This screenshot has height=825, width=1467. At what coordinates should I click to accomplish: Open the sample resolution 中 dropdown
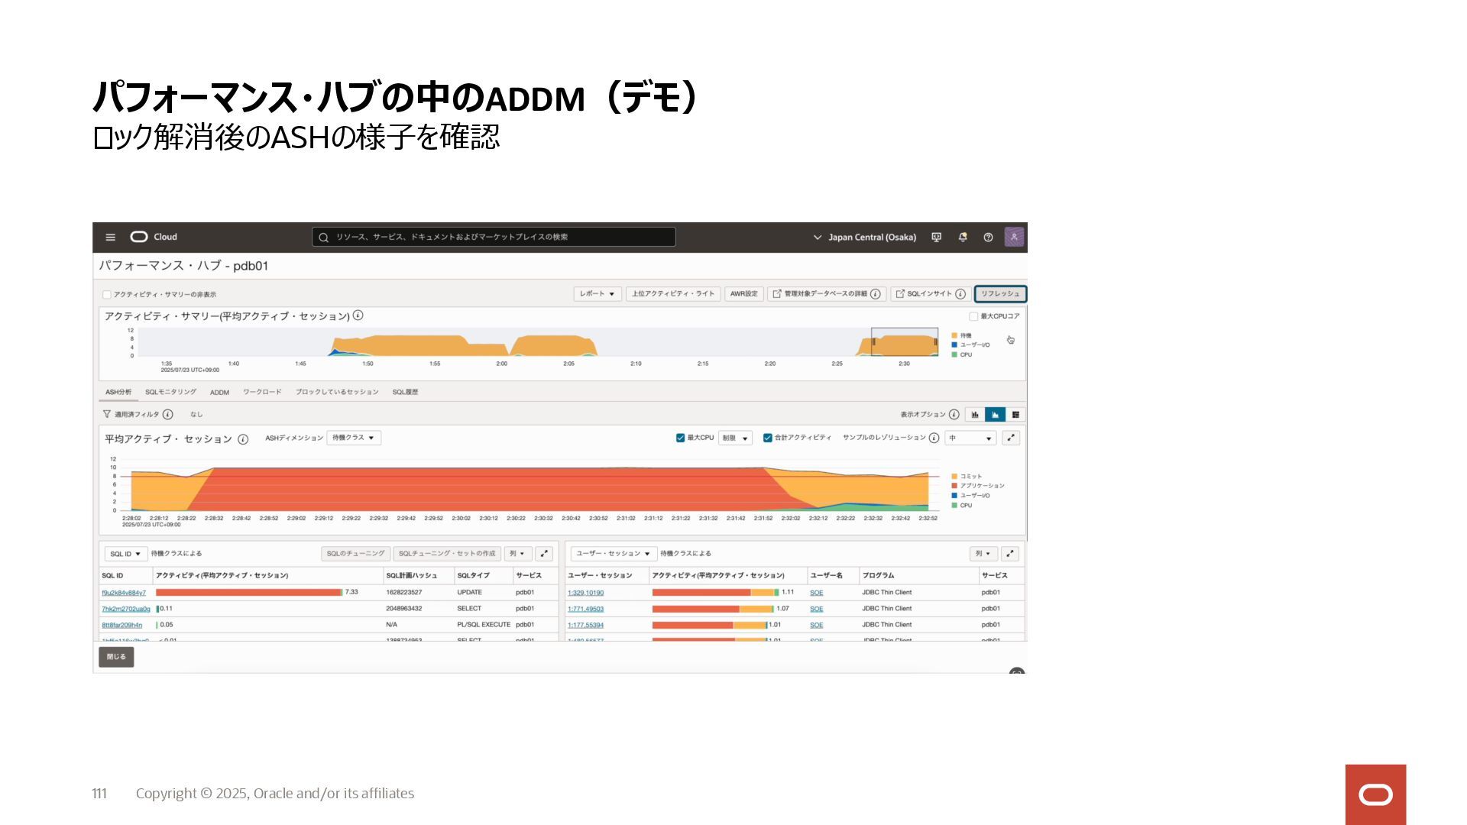[971, 438]
